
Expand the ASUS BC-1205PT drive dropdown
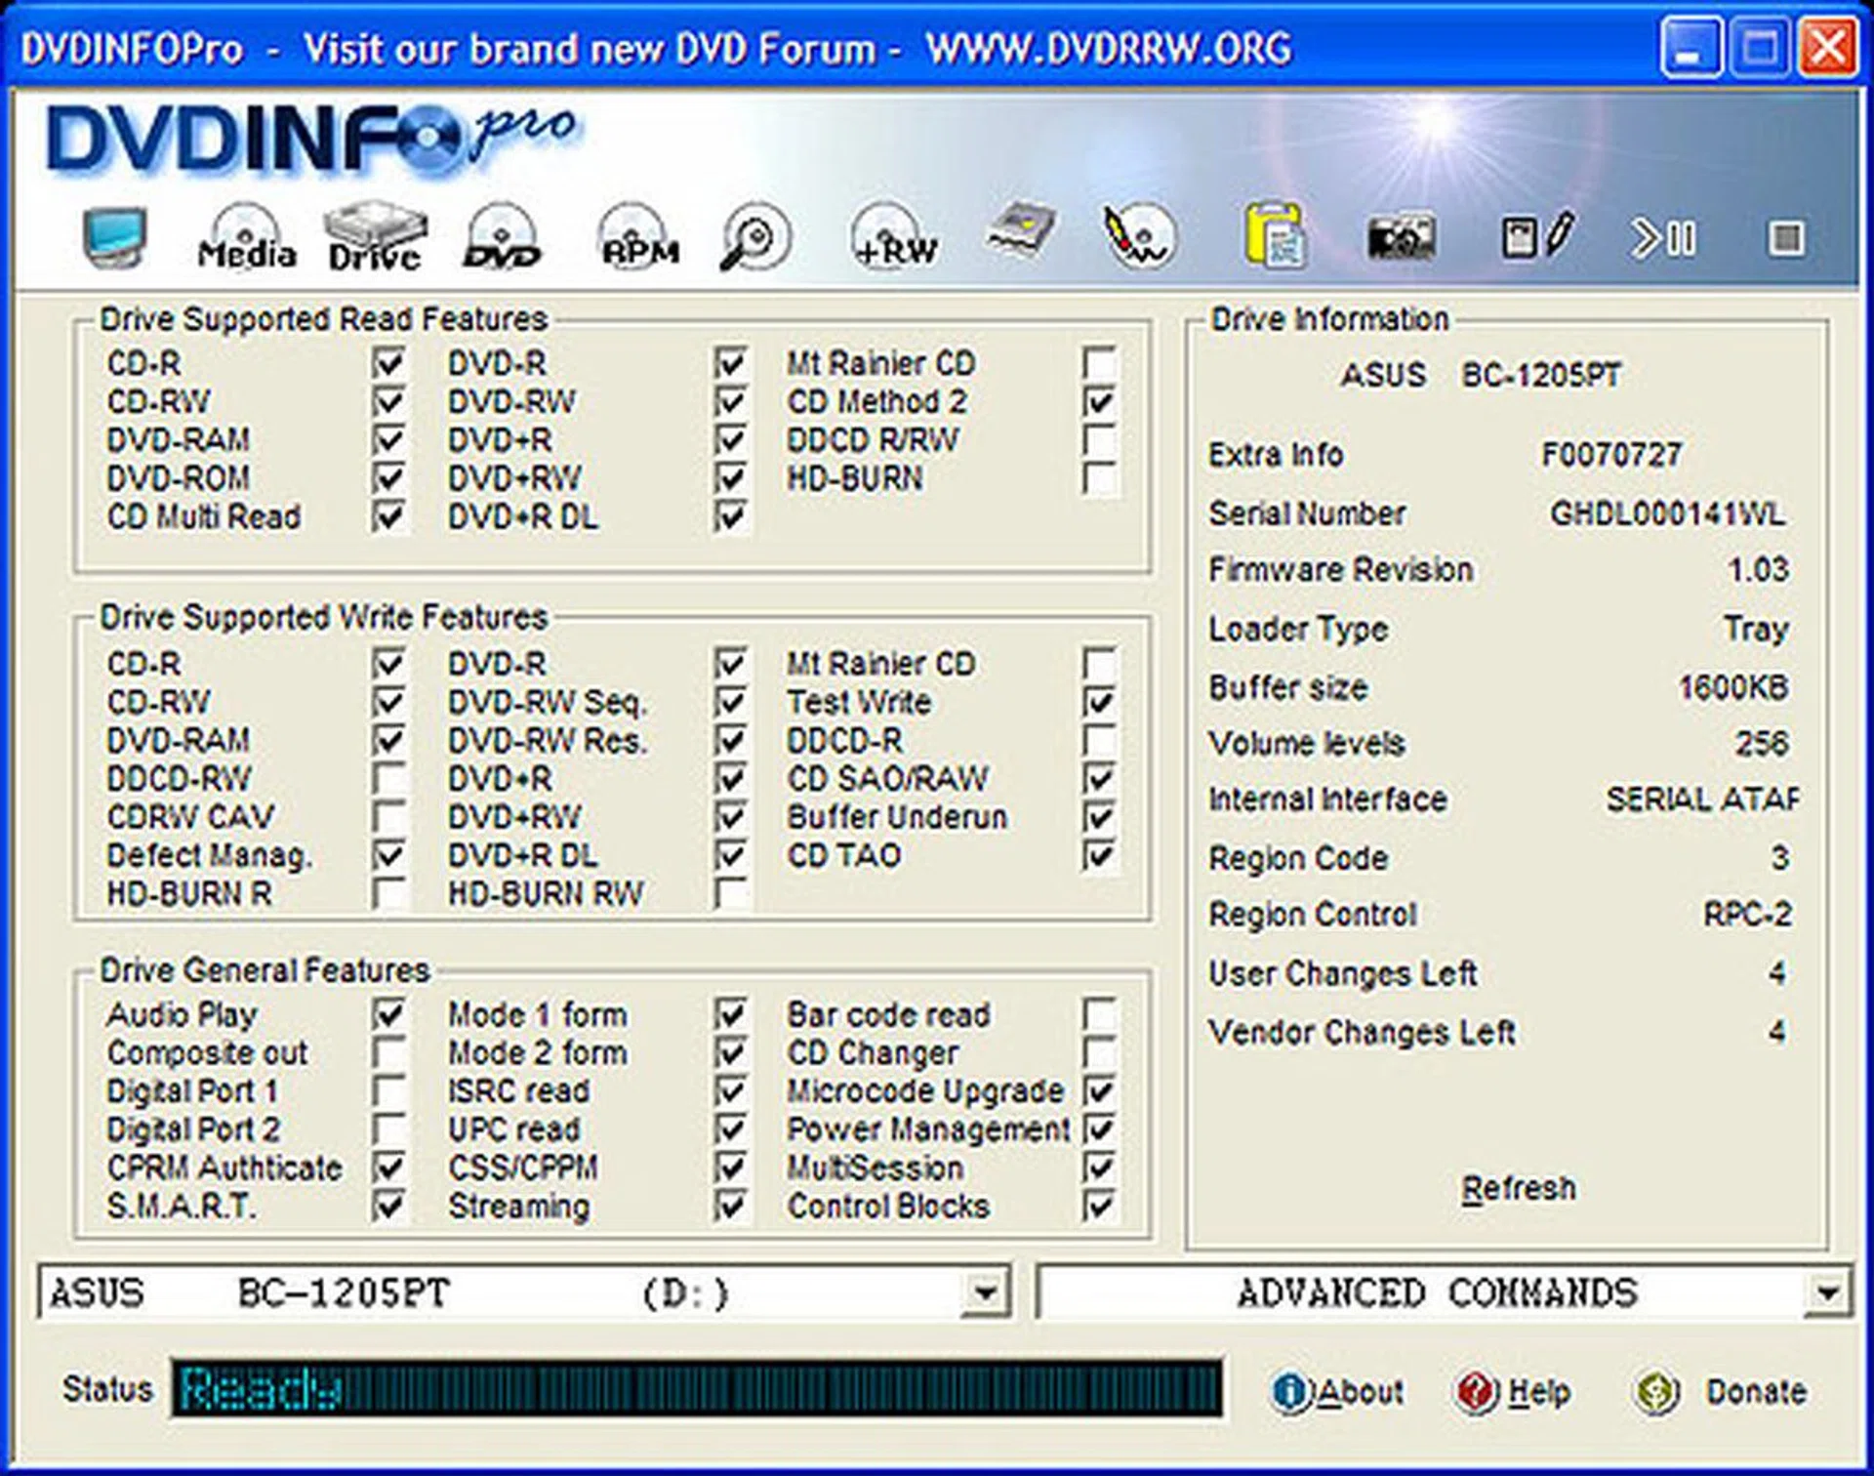[985, 1293]
